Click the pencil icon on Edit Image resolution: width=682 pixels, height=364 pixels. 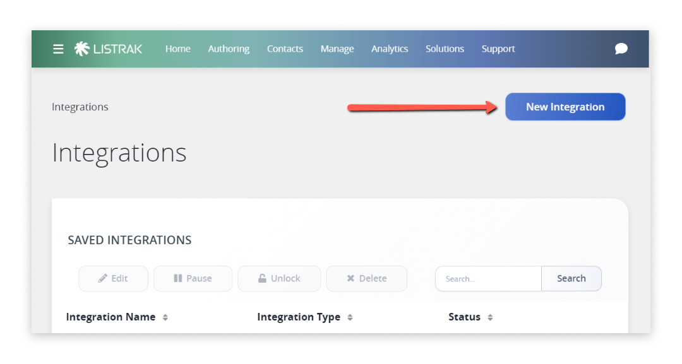pyautogui.click(x=103, y=278)
